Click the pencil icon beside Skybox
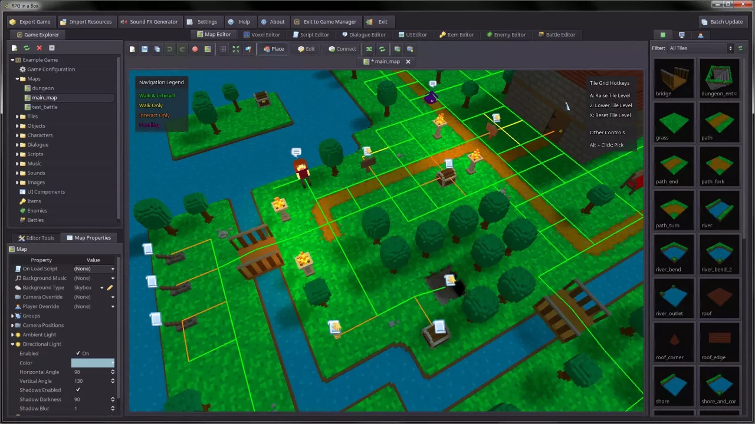 click(x=110, y=287)
